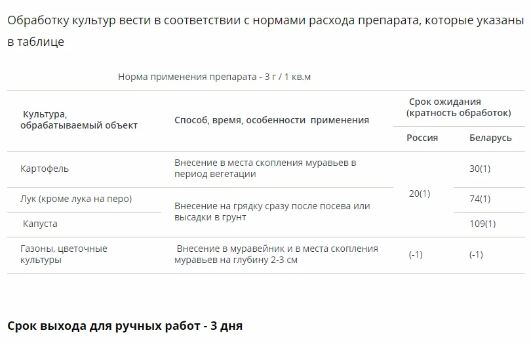Select the "30(1)" value for potatoes

[480, 169]
